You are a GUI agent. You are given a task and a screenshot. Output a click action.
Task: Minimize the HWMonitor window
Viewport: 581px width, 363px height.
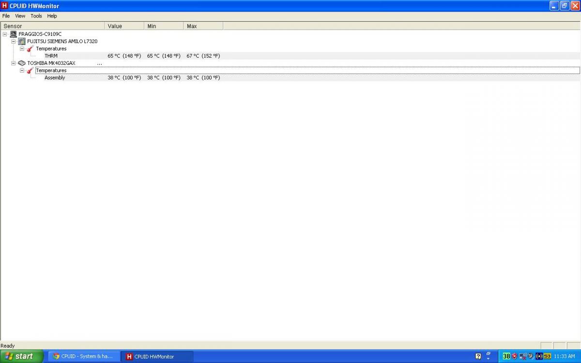click(x=554, y=6)
